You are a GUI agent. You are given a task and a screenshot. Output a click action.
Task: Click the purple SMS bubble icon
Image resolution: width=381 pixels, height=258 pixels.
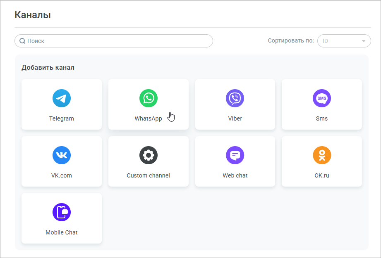coord(322,98)
